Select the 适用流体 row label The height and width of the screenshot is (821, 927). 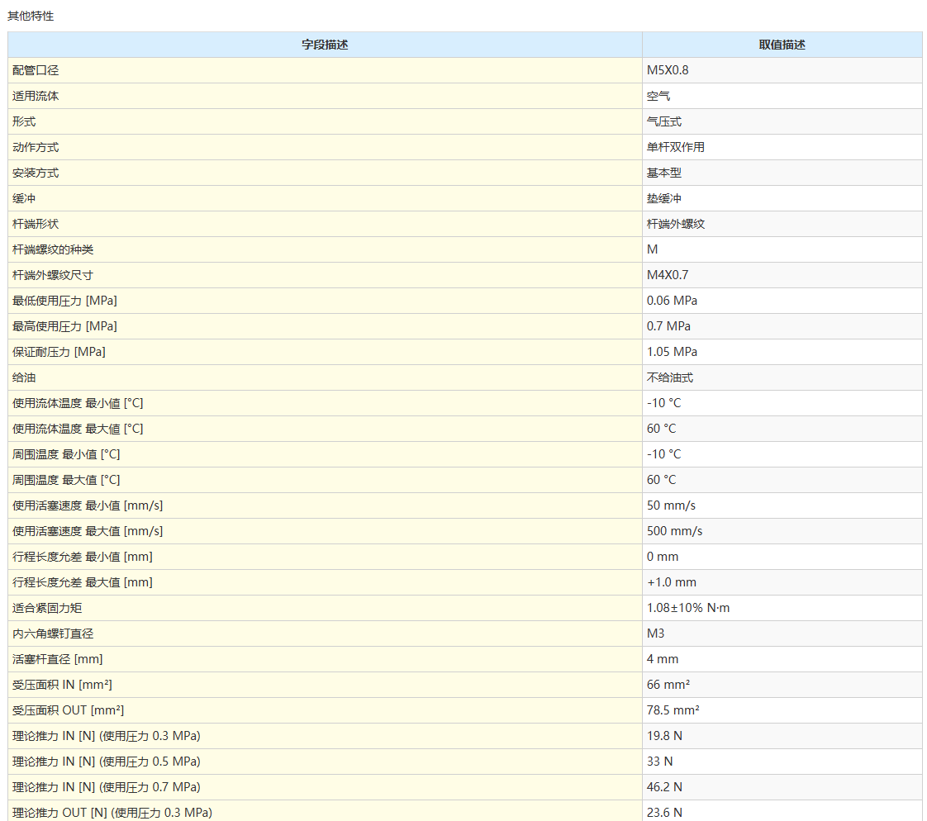(x=36, y=96)
